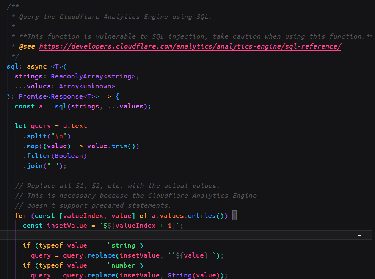
Task: Click the async keyword in sql declaration
Action: 37,67
